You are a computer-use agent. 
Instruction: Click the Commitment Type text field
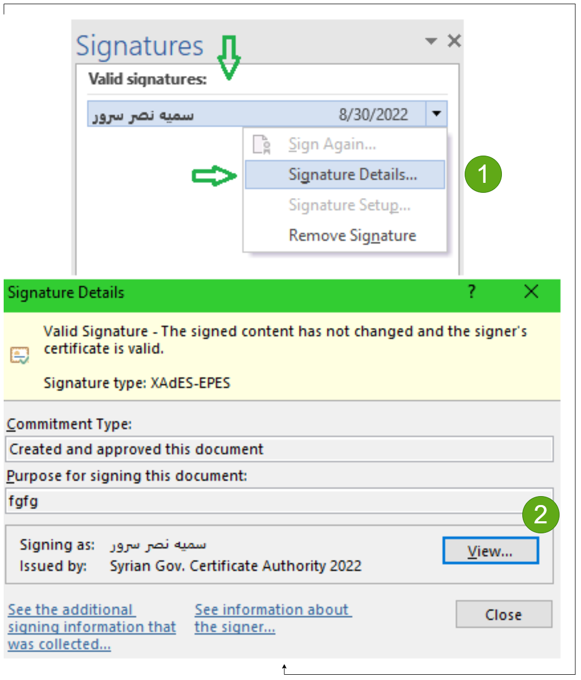(280, 449)
